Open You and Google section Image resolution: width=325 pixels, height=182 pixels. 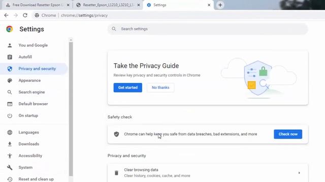pyautogui.click(x=33, y=45)
